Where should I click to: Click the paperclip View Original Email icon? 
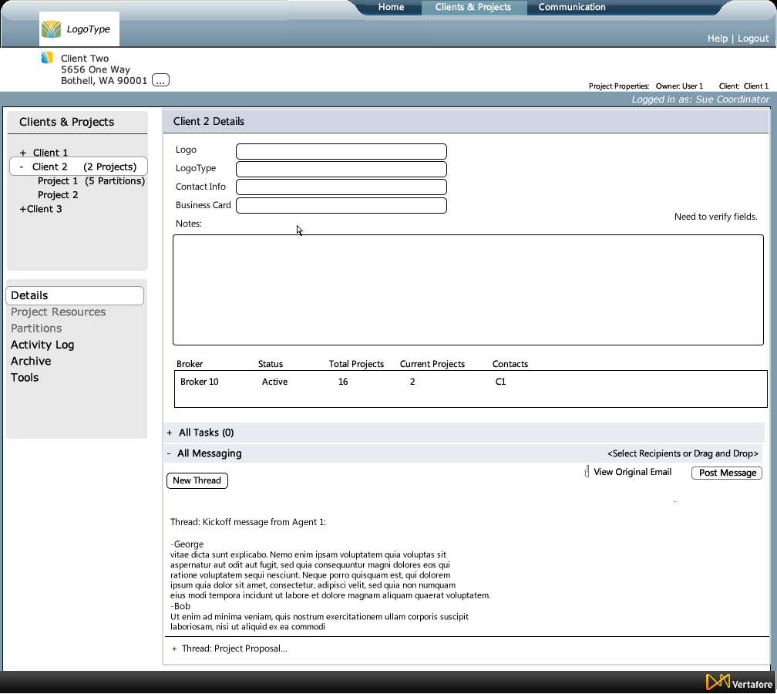tap(587, 472)
